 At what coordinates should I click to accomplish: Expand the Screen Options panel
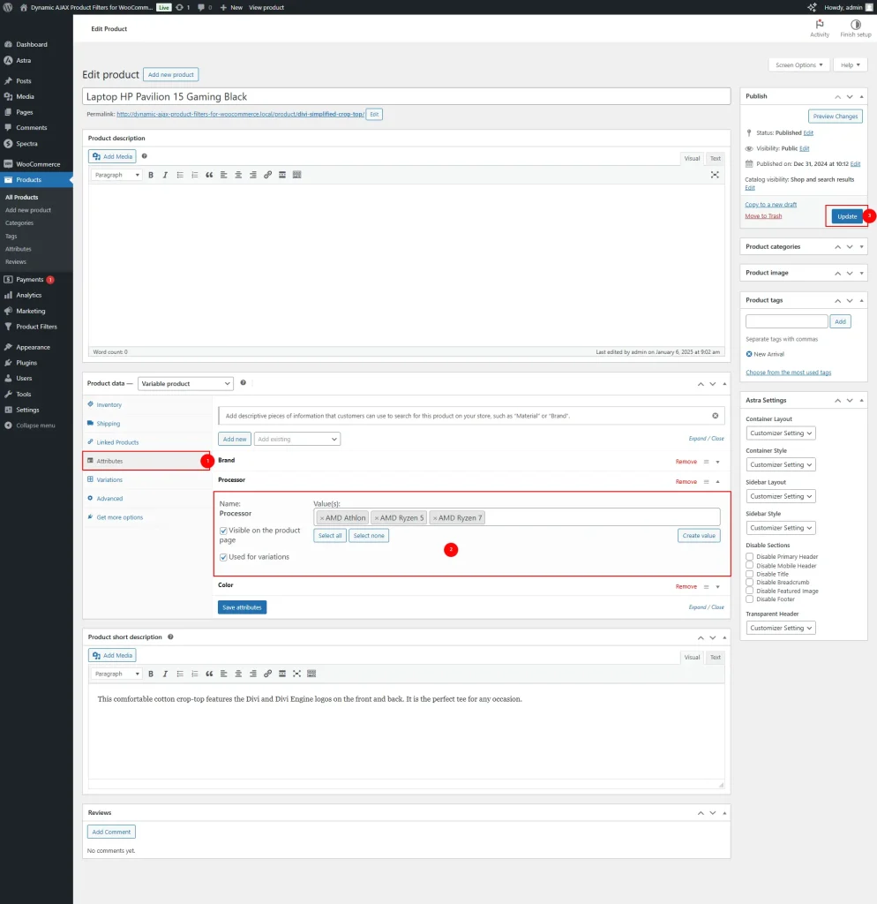coord(798,65)
